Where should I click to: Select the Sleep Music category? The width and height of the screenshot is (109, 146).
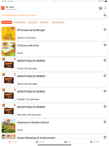(45, 22)
